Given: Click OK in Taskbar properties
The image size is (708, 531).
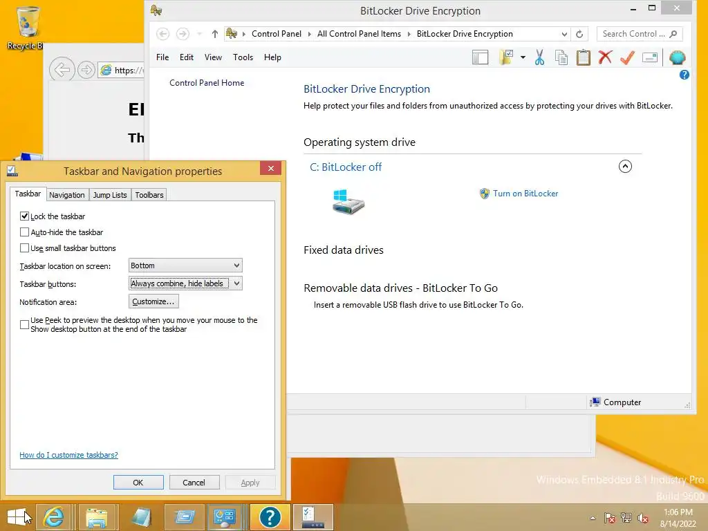Looking at the screenshot, I should tap(138, 482).
